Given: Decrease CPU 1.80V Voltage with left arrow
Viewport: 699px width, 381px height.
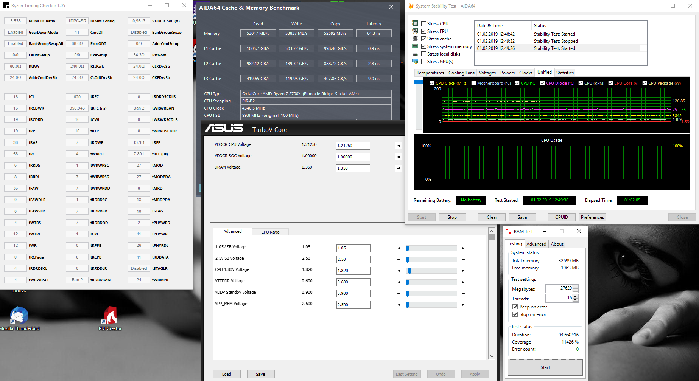Looking at the screenshot, I should pos(399,271).
